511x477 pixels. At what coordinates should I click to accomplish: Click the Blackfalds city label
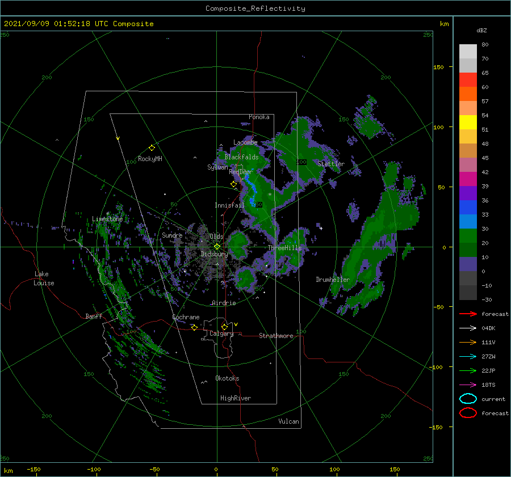[241, 157]
